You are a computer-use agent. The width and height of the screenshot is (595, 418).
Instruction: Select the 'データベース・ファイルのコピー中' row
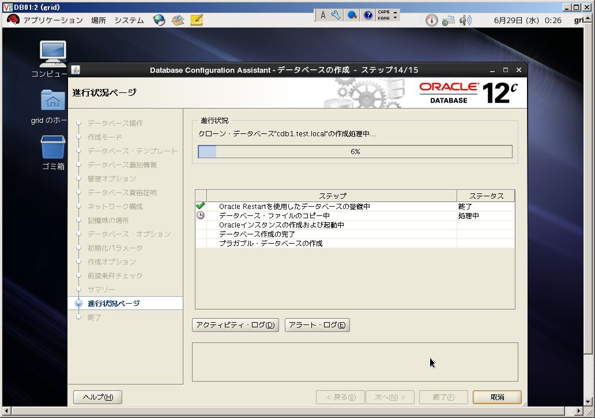click(355, 215)
